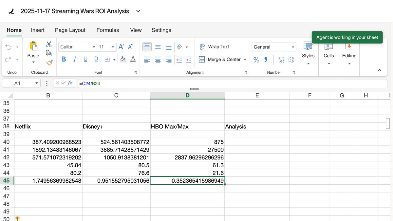Image resolution: width=393 pixels, height=221 pixels.
Task: Open the Settings tab
Action: 161,30
